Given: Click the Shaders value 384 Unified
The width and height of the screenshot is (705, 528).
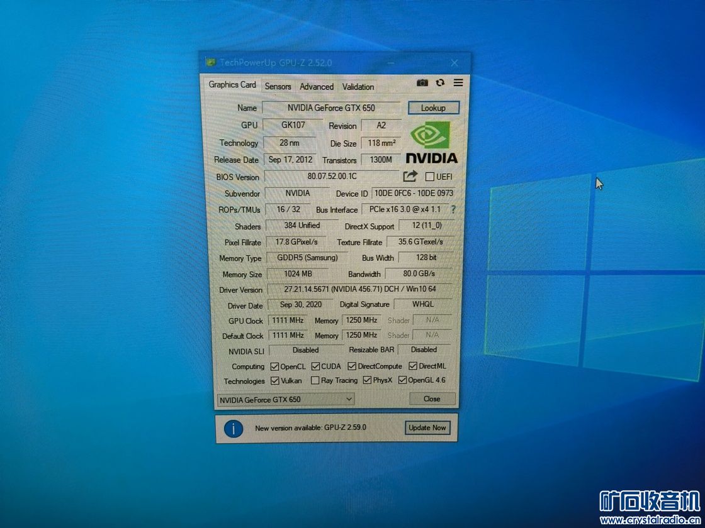Looking at the screenshot, I should 302,226.
